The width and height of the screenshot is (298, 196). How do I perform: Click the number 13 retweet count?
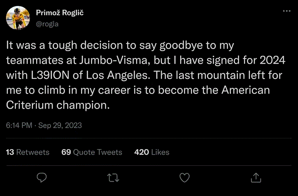10,152
